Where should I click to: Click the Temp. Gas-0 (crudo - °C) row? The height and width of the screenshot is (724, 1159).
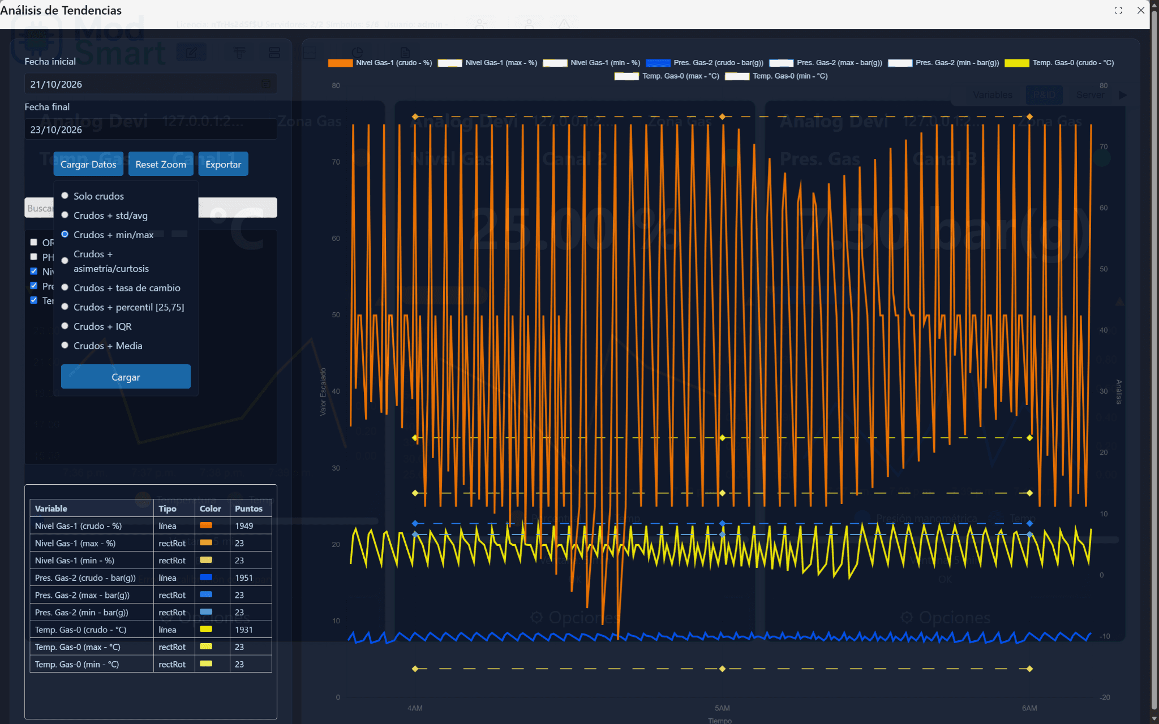[x=151, y=630]
